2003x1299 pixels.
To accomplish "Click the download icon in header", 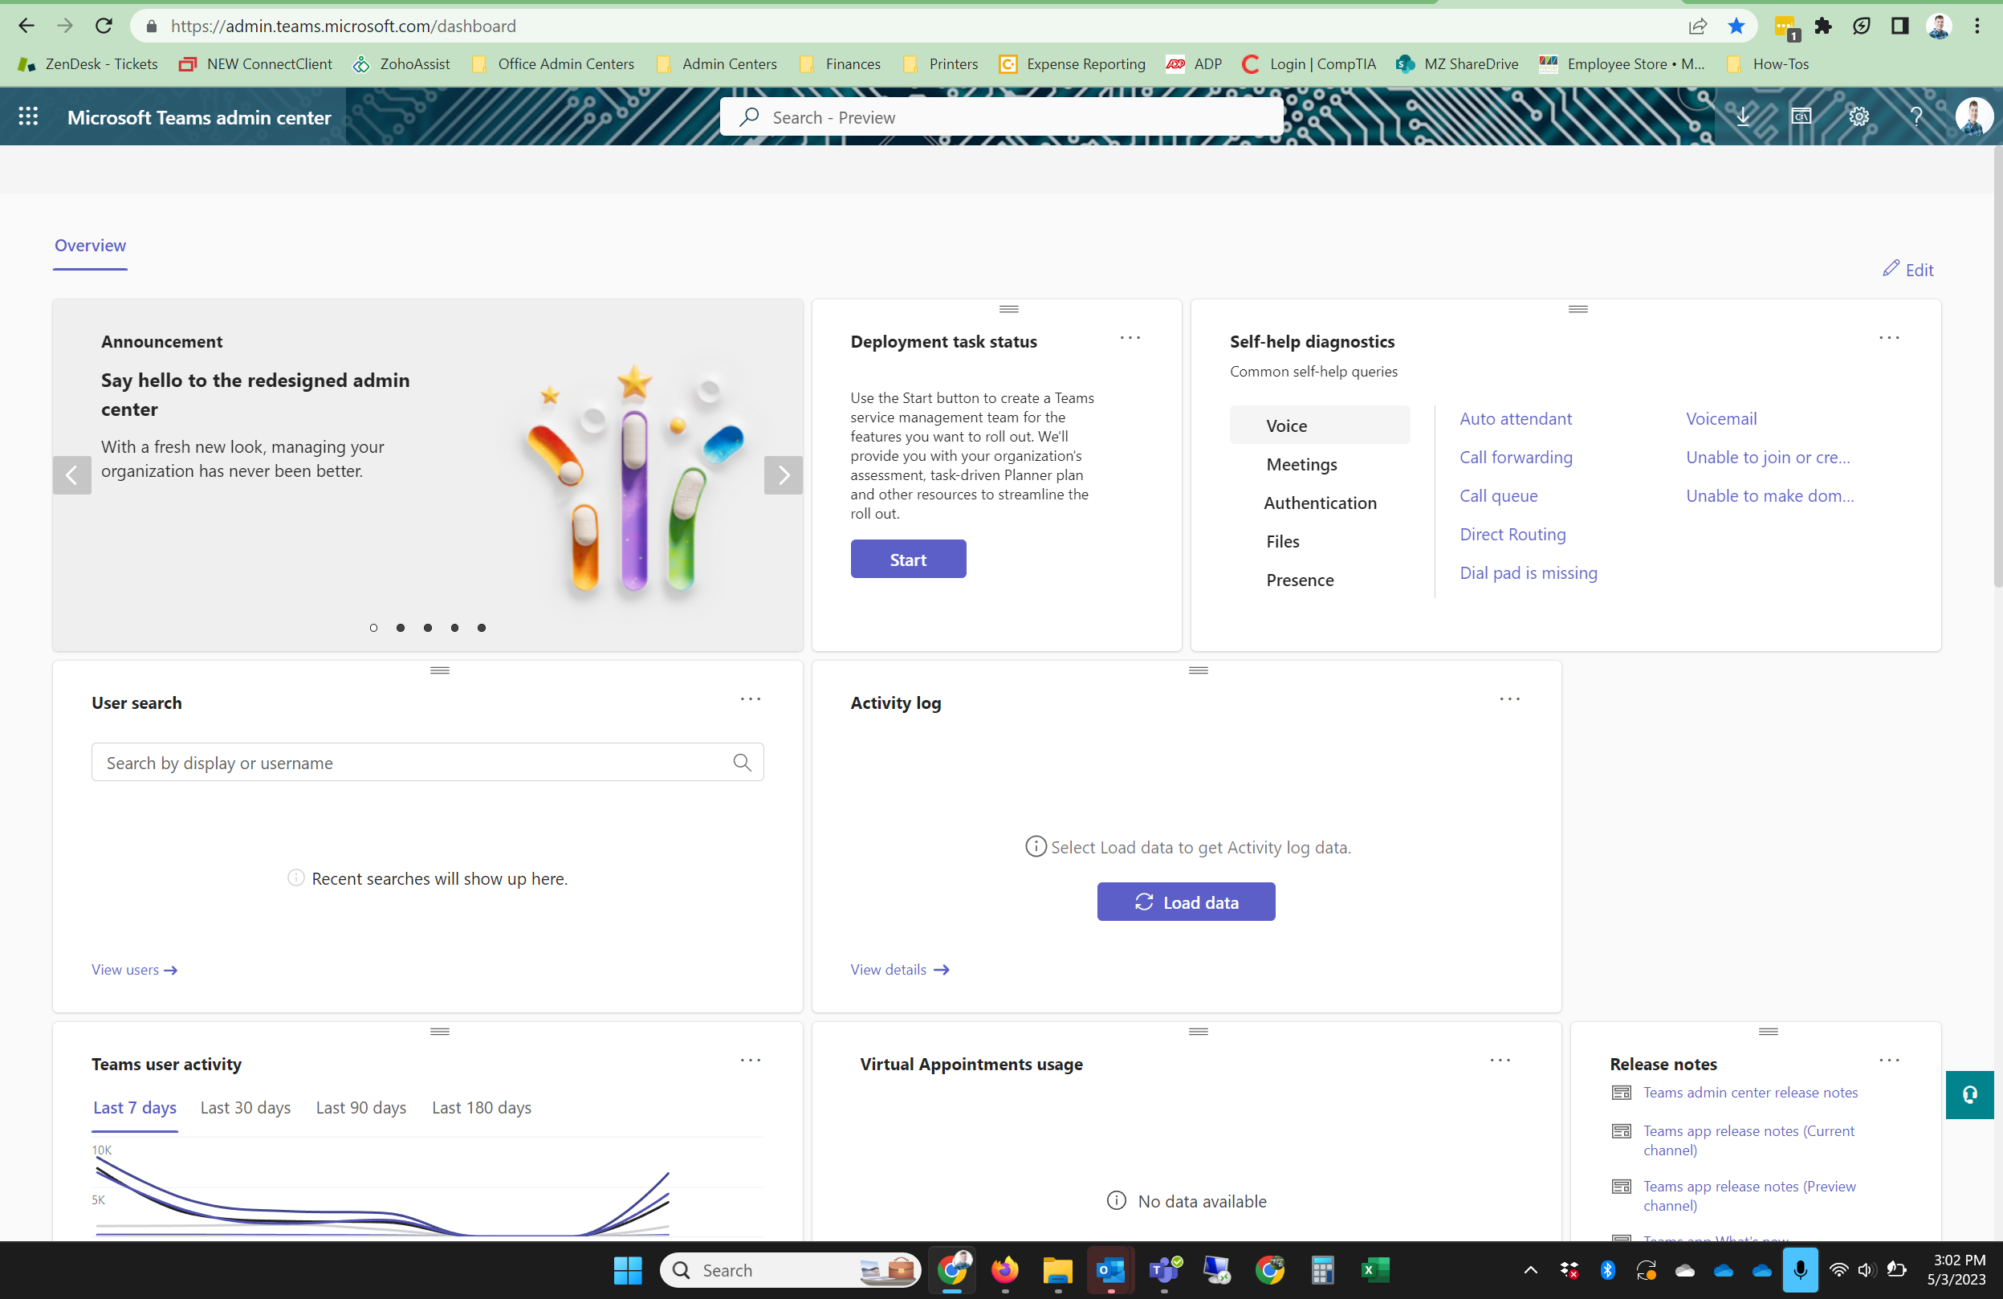I will (1743, 116).
